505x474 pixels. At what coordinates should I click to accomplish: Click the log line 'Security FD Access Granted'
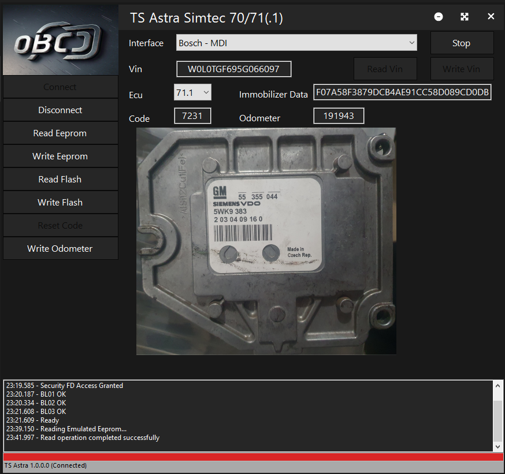click(64, 386)
